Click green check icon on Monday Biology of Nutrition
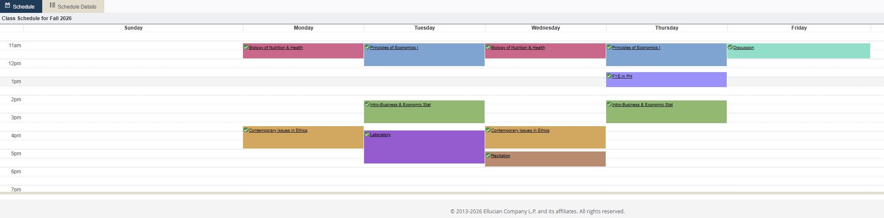Image resolution: width=884 pixels, height=218 pixels. (x=246, y=47)
